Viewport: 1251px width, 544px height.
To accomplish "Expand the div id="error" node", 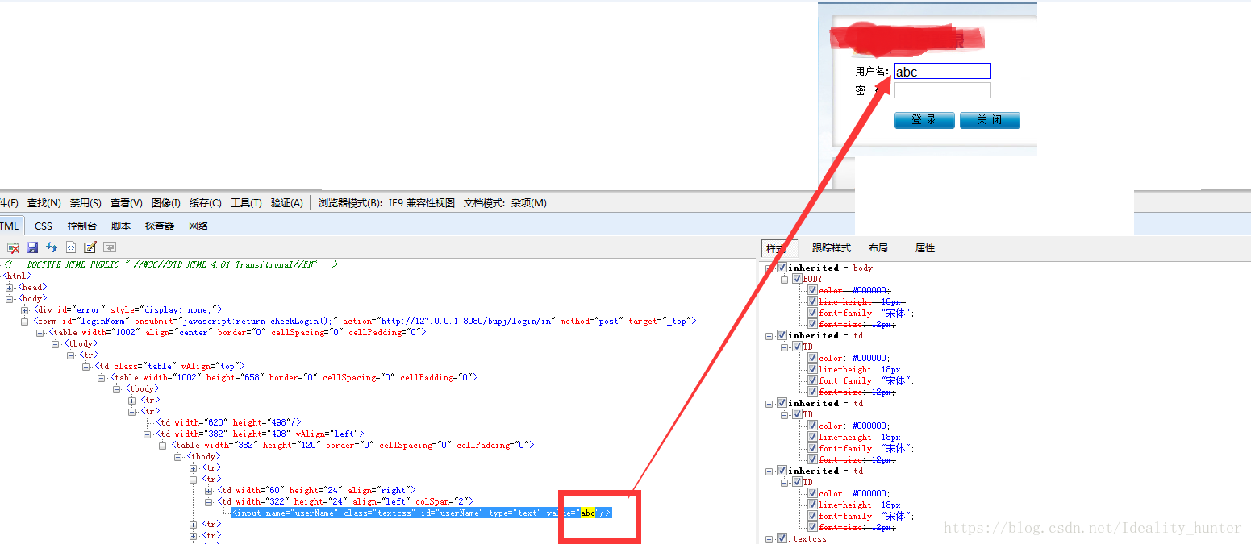I will tap(25, 309).
